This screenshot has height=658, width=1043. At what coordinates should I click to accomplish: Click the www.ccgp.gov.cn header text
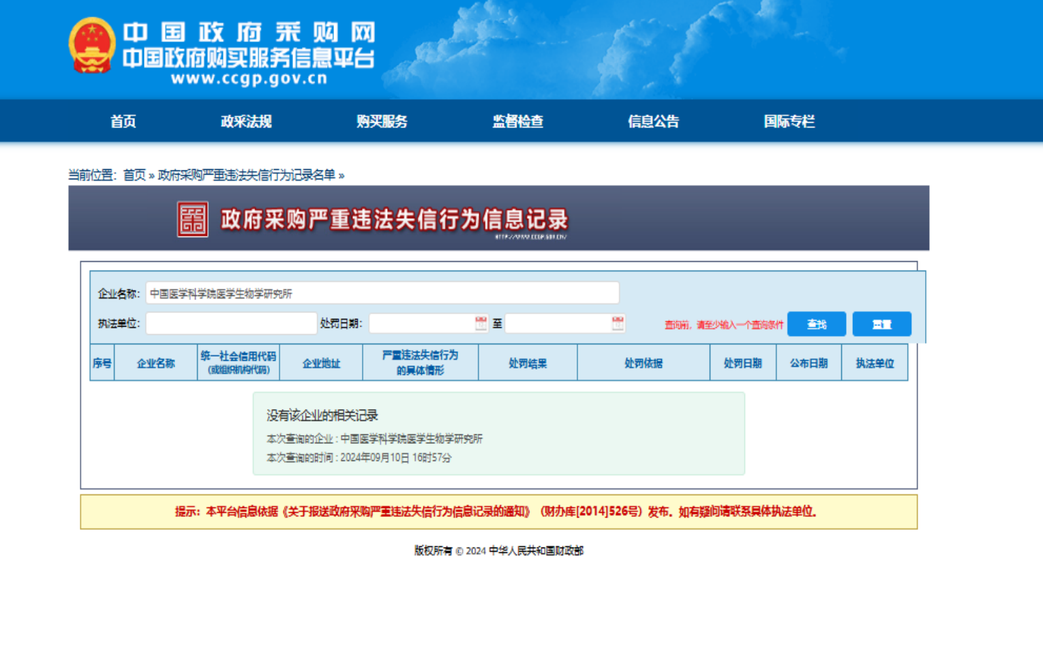(x=250, y=78)
